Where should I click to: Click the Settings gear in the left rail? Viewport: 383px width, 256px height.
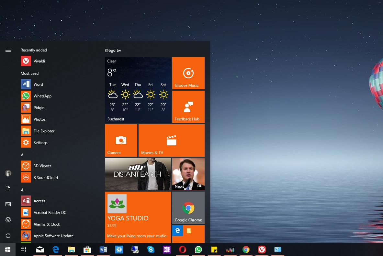8,220
